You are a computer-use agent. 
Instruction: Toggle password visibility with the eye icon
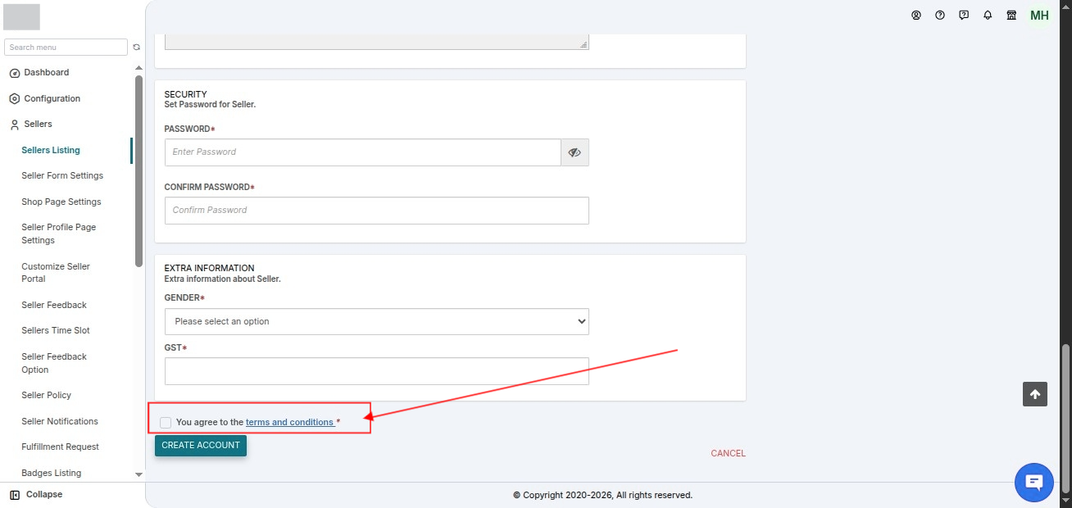pos(575,152)
